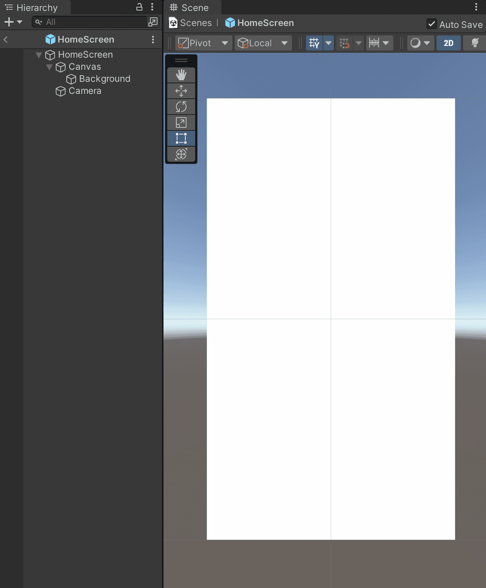
Task: Go back with the prefab back arrow
Action: tap(6, 40)
